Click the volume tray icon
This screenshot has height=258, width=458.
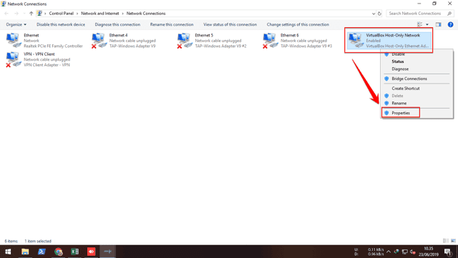coord(412,252)
